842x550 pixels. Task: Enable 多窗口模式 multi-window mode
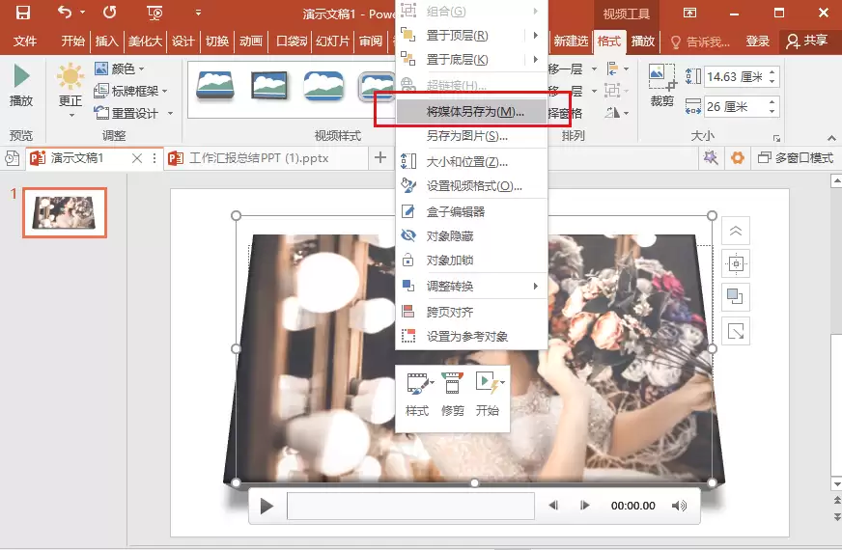tap(795, 158)
